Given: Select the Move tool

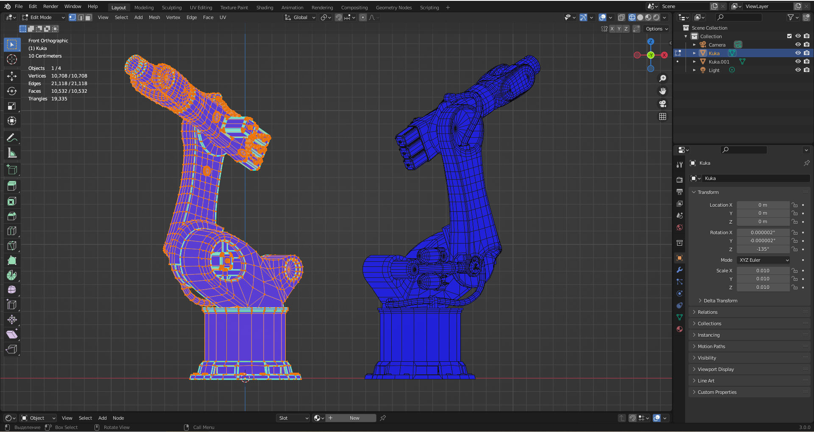Looking at the screenshot, I should 12,76.
